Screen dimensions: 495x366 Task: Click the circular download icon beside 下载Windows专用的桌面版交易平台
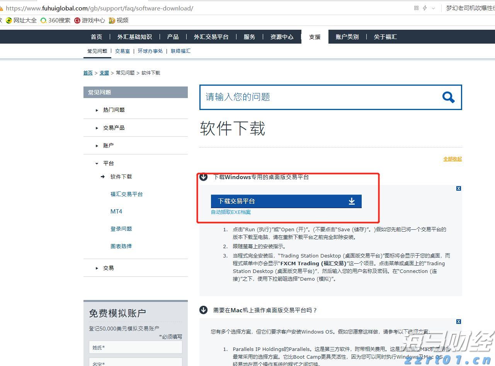pos(203,177)
